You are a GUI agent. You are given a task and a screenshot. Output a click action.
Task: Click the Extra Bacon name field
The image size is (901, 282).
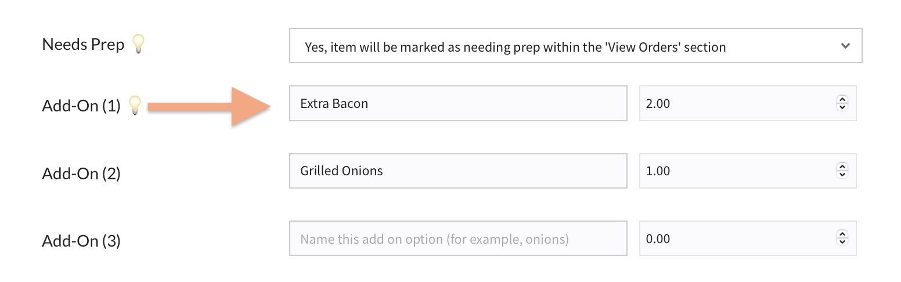(x=457, y=104)
